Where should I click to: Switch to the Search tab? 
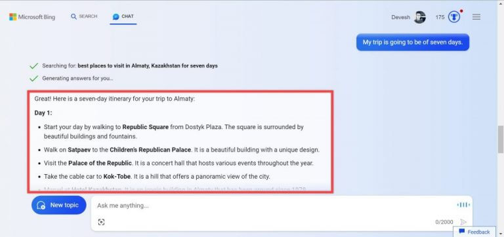tap(84, 16)
